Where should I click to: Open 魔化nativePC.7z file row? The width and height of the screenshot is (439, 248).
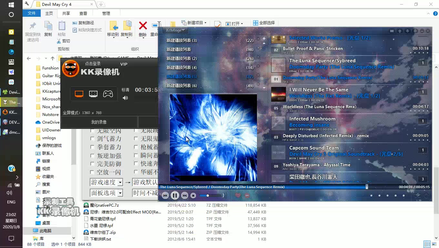[175, 205]
